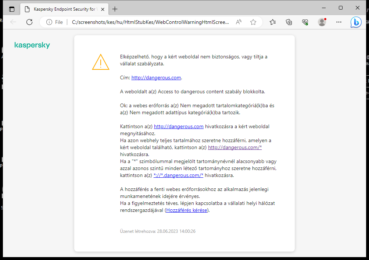Open Collections
Screen dimensions: 369x260
click(x=289, y=22)
